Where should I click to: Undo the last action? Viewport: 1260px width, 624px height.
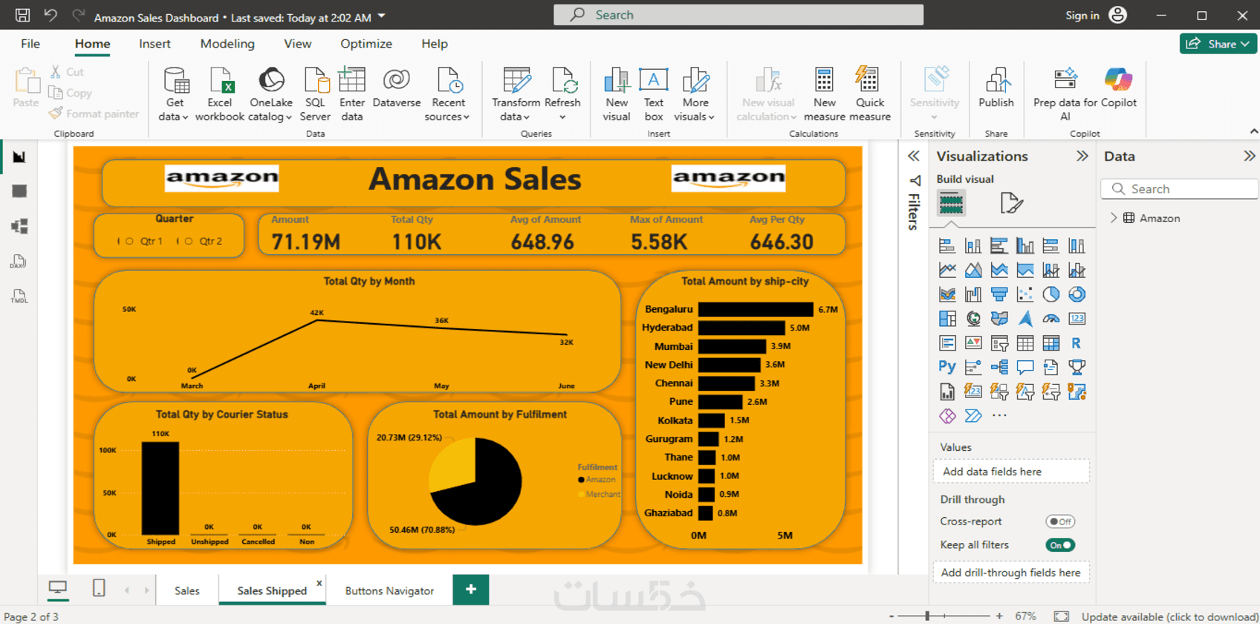pyautogui.click(x=51, y=15)
